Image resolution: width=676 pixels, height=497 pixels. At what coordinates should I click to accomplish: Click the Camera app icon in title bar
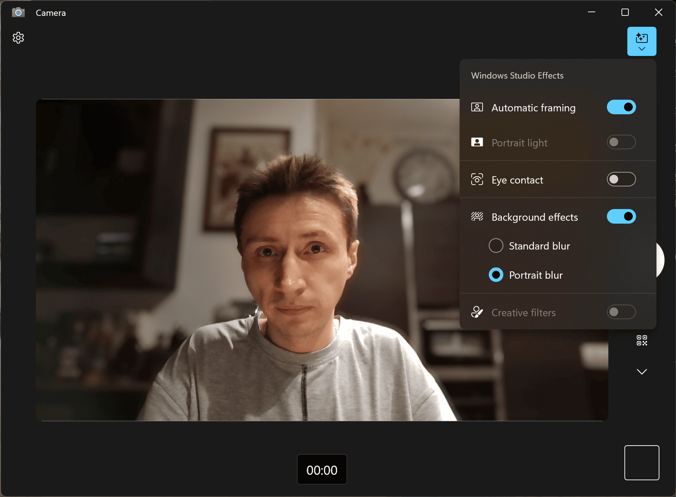tap(18, 13)
